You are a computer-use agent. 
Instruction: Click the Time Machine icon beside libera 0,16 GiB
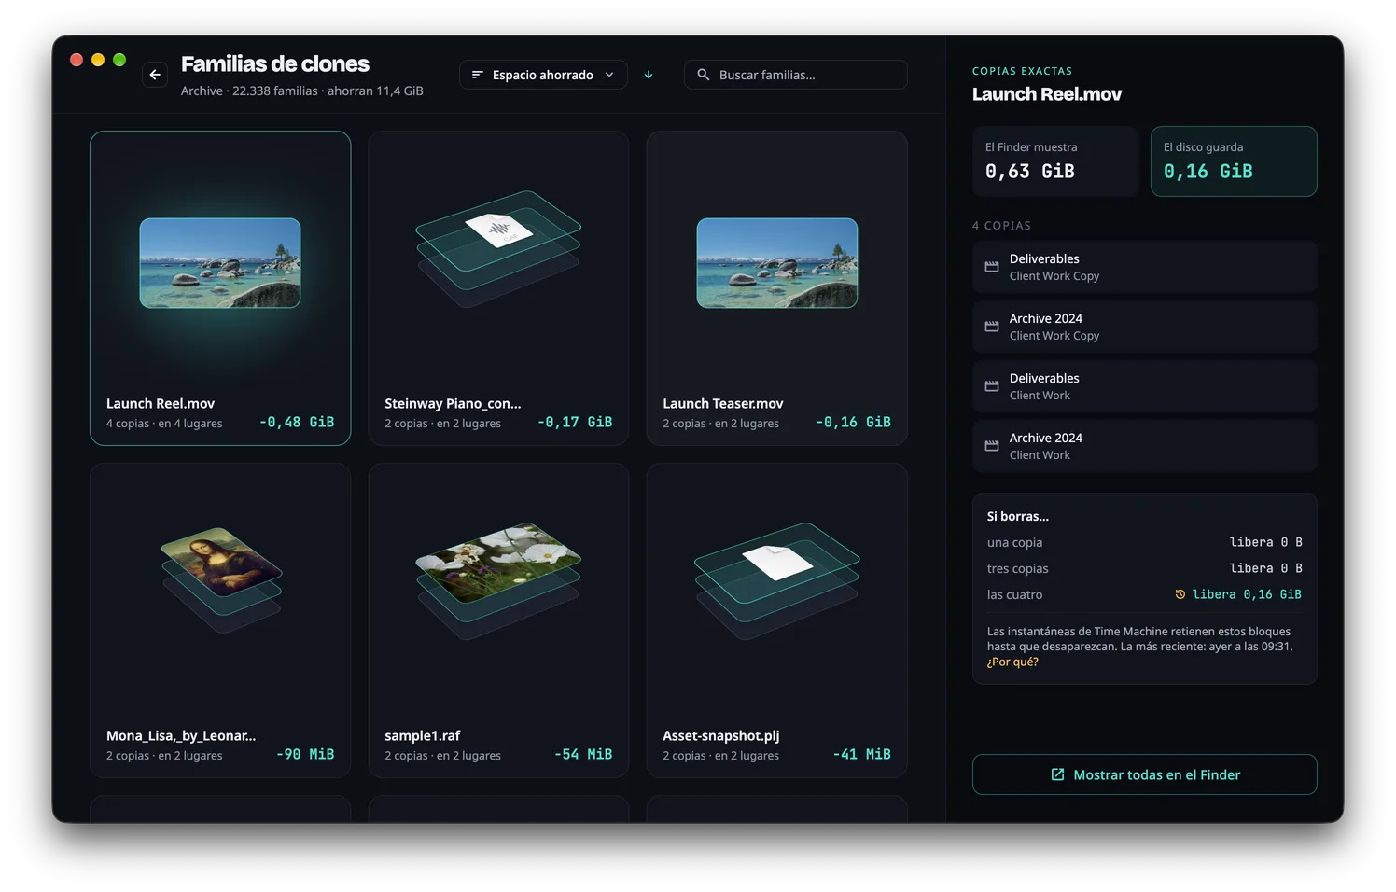point(1180,594)
